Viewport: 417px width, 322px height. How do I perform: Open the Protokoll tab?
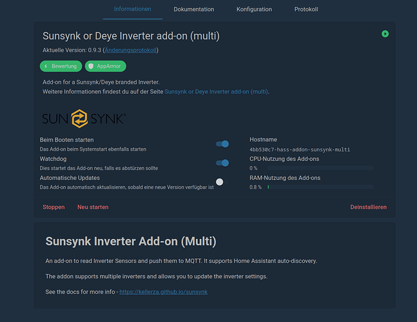306,10
